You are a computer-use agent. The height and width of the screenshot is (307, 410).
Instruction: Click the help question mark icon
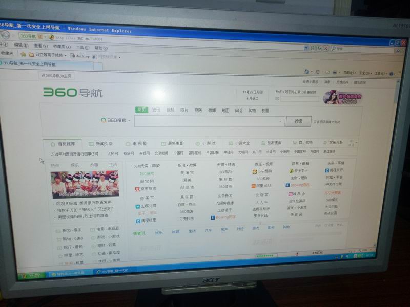[392, 74]
